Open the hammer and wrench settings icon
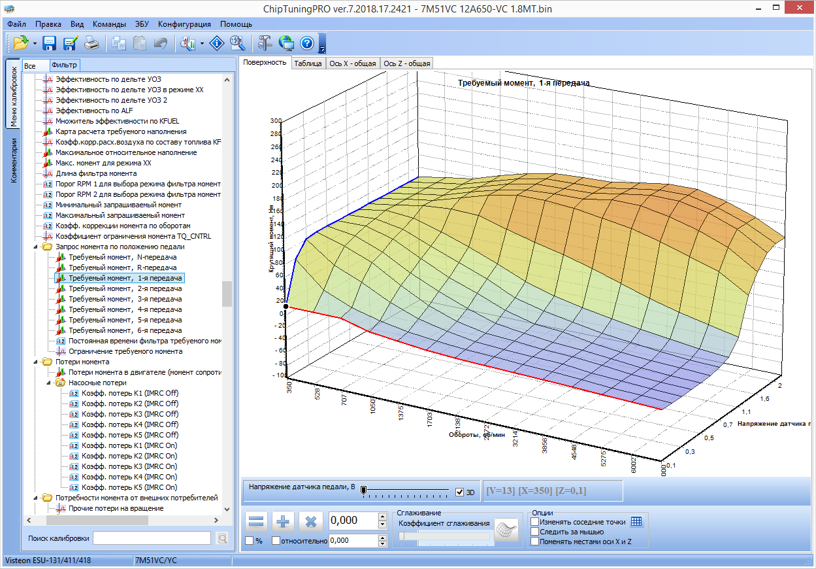Screen dimensions: 816x569 click(x=265, y=43)
